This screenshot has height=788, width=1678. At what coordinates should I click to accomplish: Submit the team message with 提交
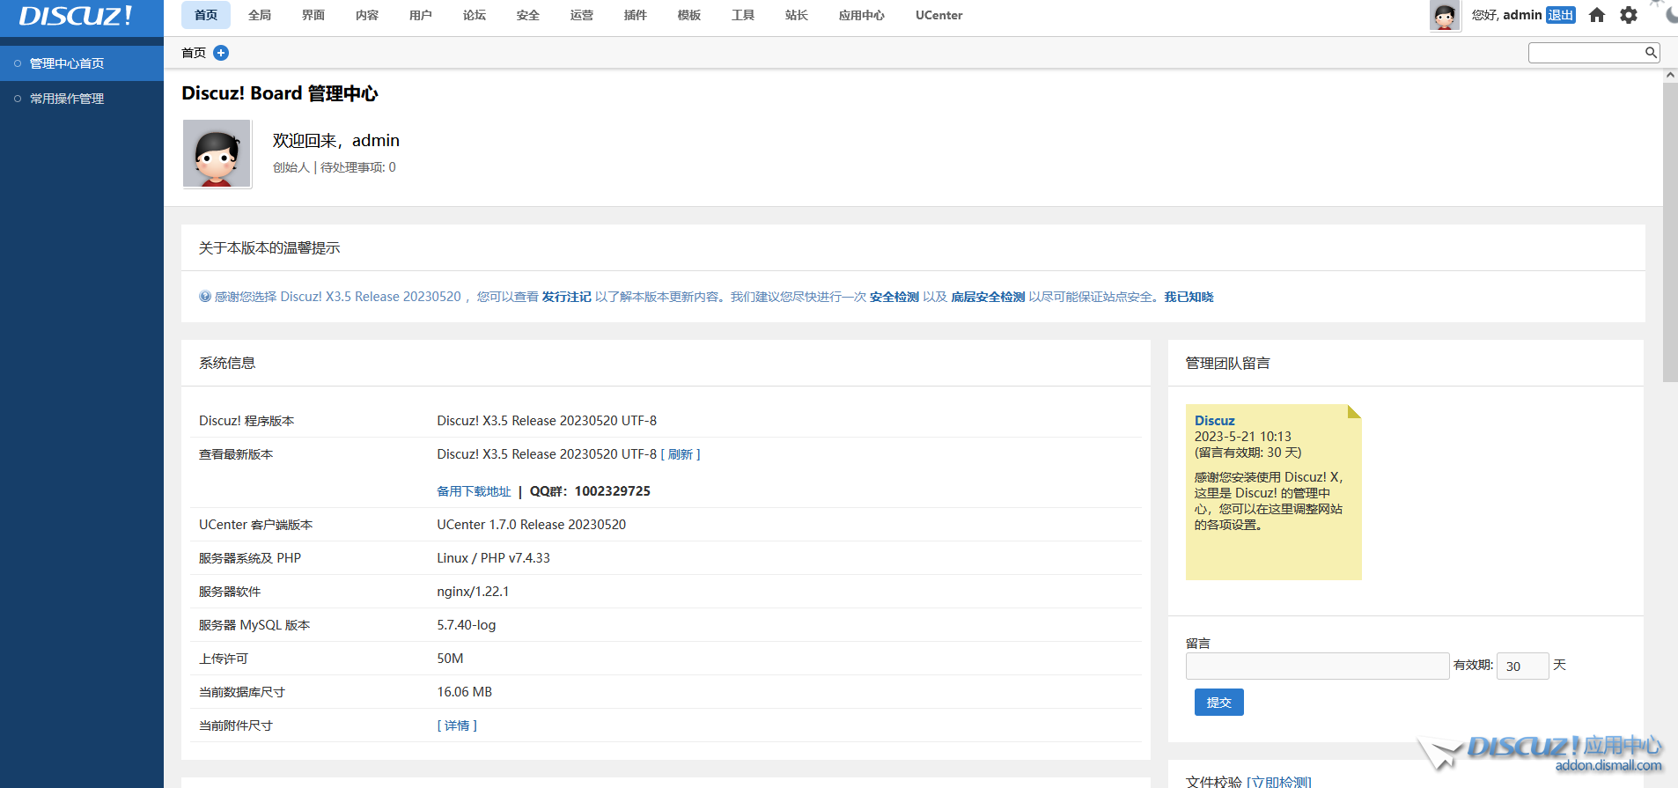point(1218,703)
